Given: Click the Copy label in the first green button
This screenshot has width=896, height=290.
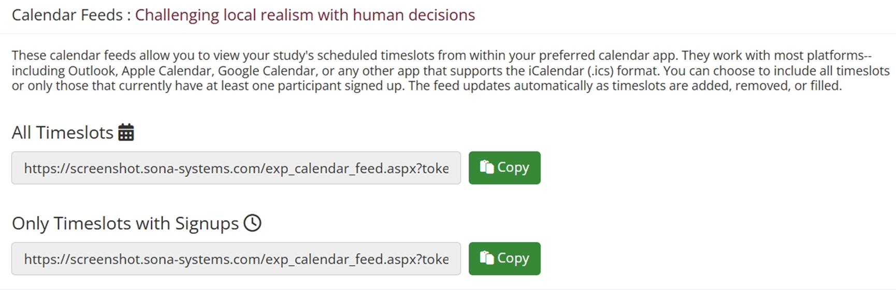Looking at the screenshot, I should click(x=513, y=167).
